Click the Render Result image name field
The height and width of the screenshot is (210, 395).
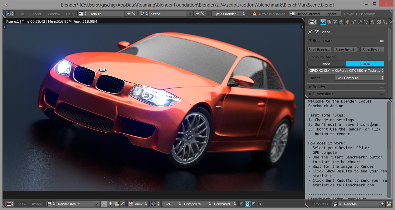[x=75, y=204]
